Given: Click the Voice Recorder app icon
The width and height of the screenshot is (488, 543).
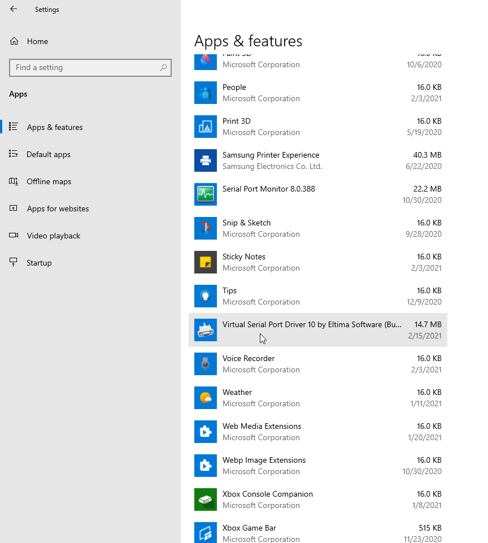Looking at the screenshot, I should click(206, 364).
